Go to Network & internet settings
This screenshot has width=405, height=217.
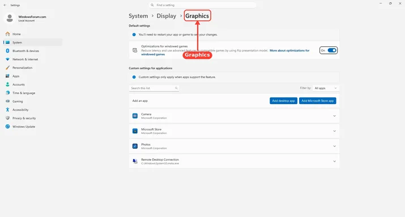[x=33, y=59]
